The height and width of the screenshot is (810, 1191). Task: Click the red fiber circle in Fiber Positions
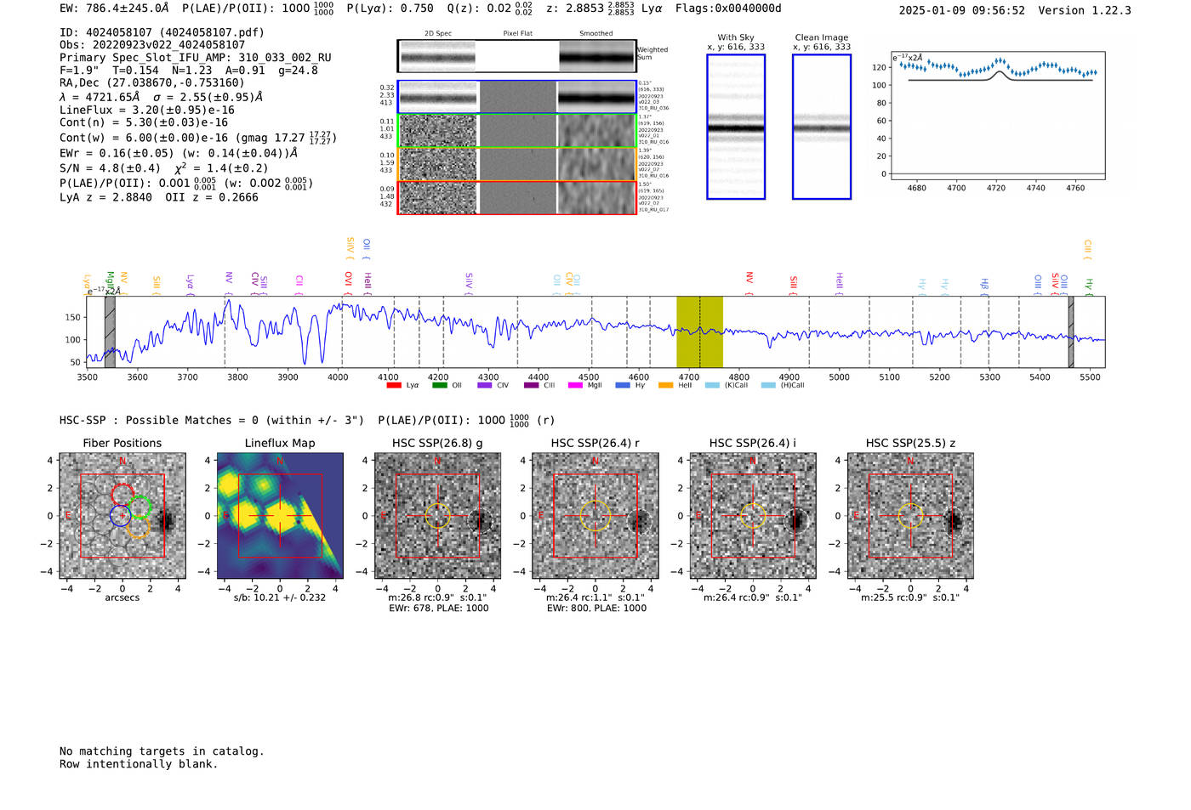pos(123,494)
